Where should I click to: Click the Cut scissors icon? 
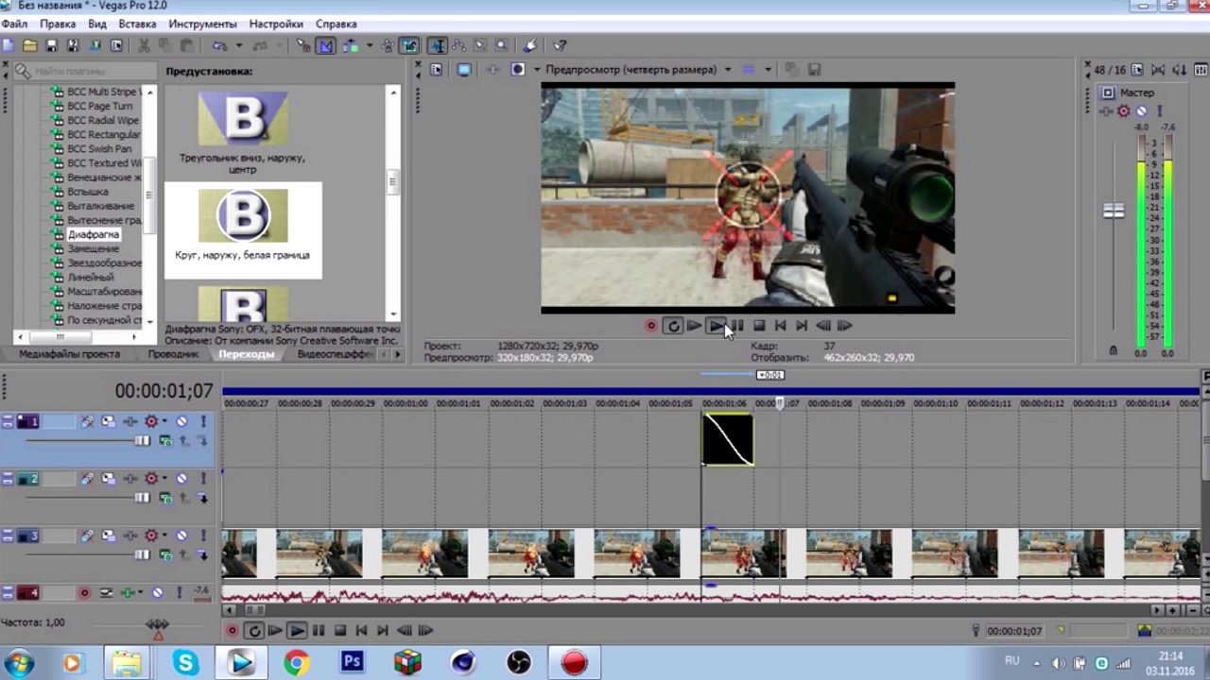[145, 45]
